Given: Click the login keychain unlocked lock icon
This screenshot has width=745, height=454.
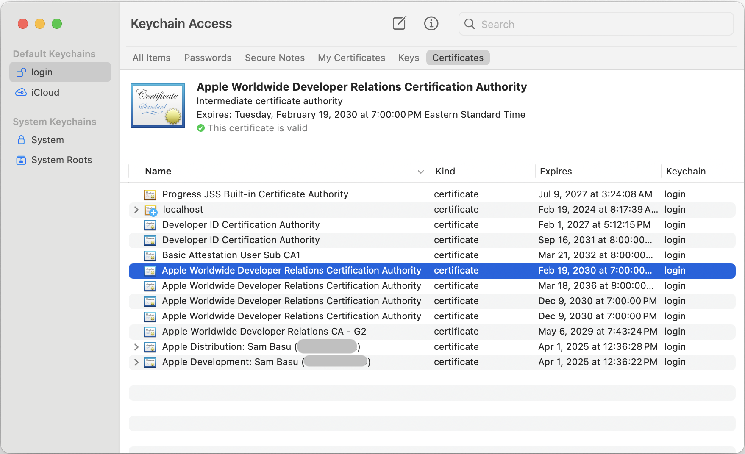Looking at the screenshot, I should 21,72.
